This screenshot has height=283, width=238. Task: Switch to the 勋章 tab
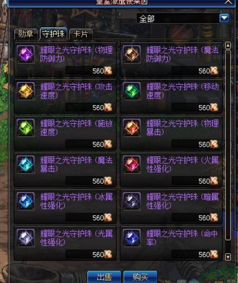[26, 34]
